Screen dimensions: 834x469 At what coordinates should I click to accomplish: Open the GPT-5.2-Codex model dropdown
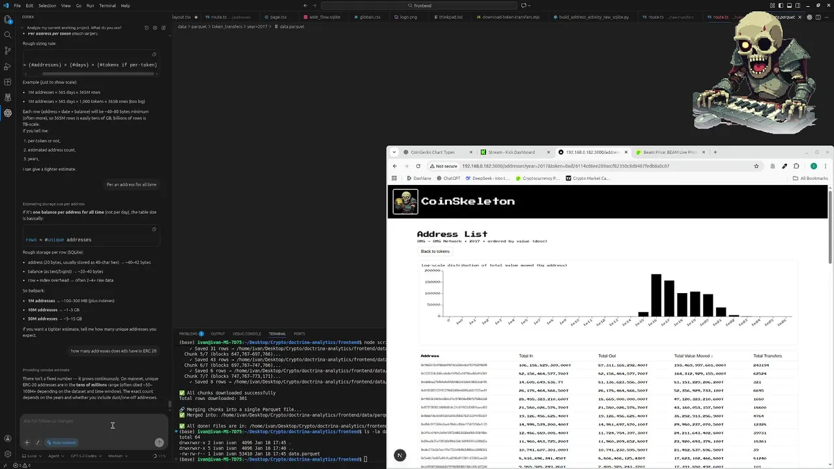(x=85, y=456)
